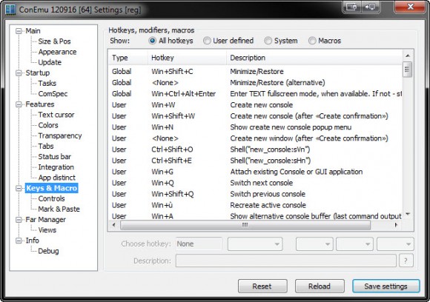This screenshot has width=430, height=302.
Task: Open Text cursor settings page
Action: (x=56, y=115)
